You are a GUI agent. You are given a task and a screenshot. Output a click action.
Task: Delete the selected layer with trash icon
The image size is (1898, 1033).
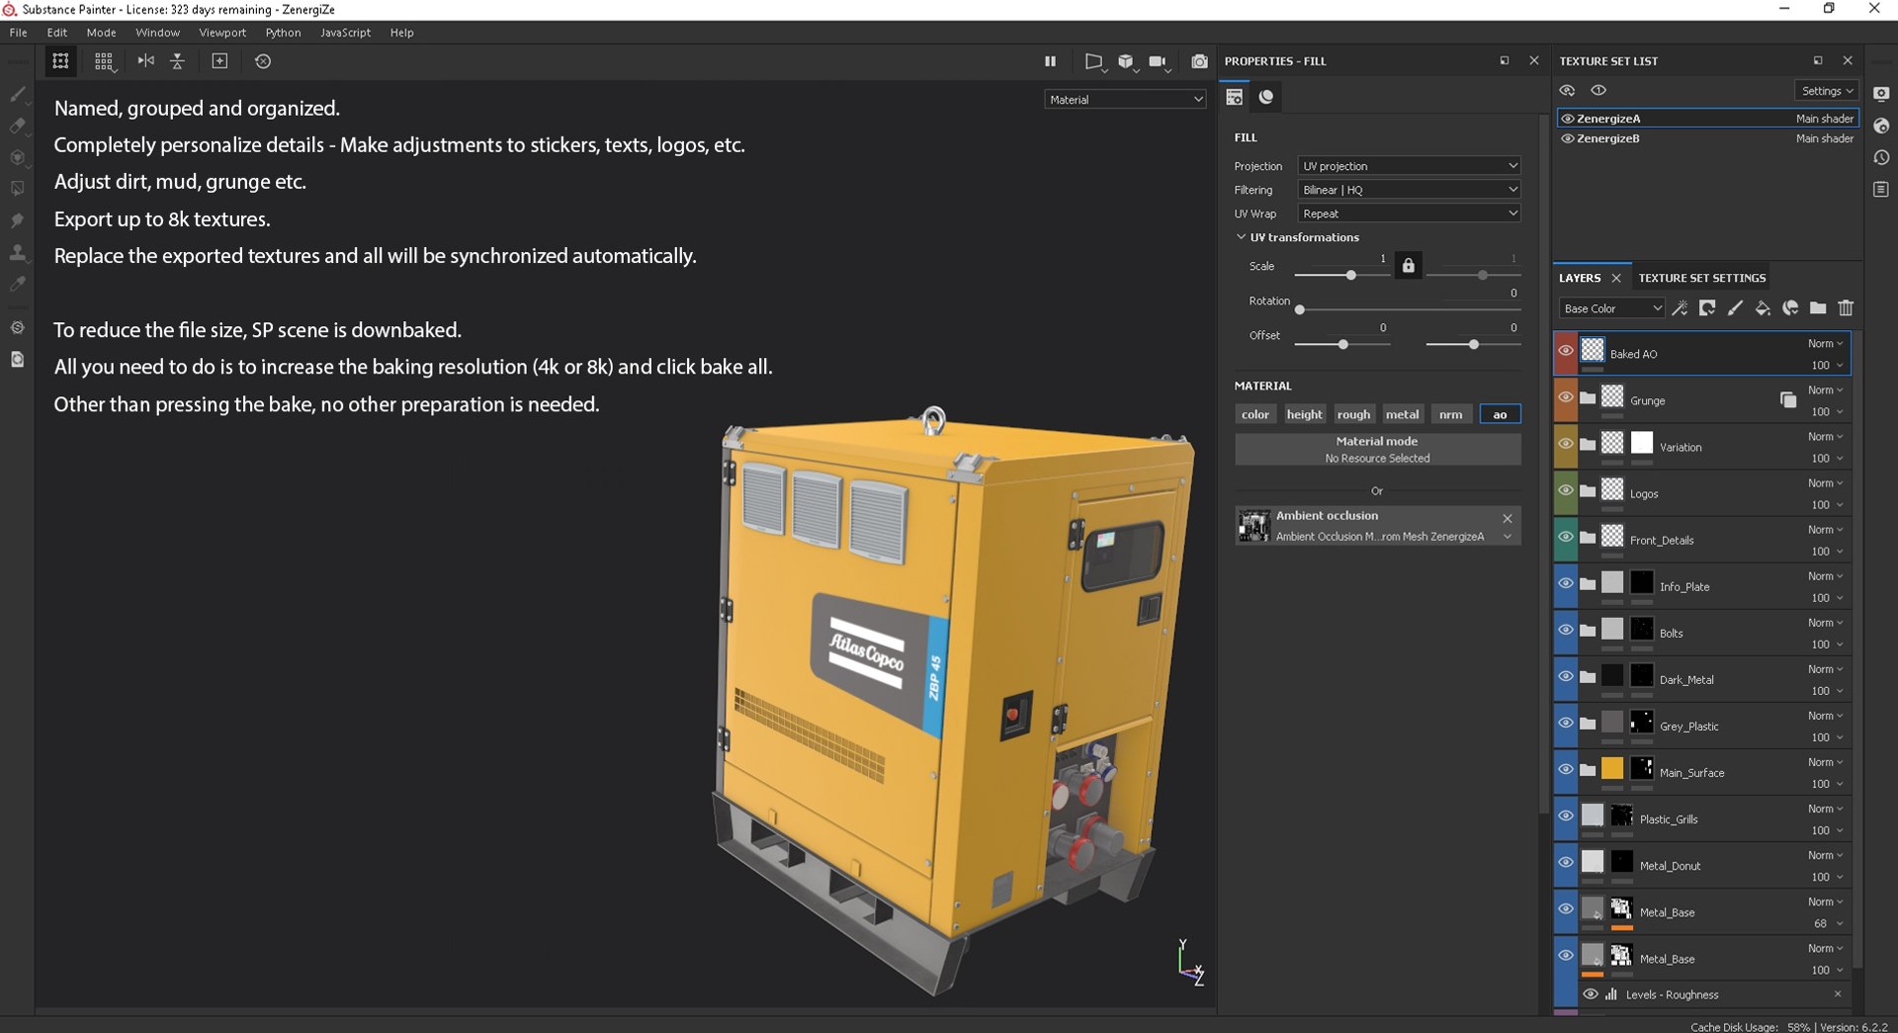click(1846, 308)
